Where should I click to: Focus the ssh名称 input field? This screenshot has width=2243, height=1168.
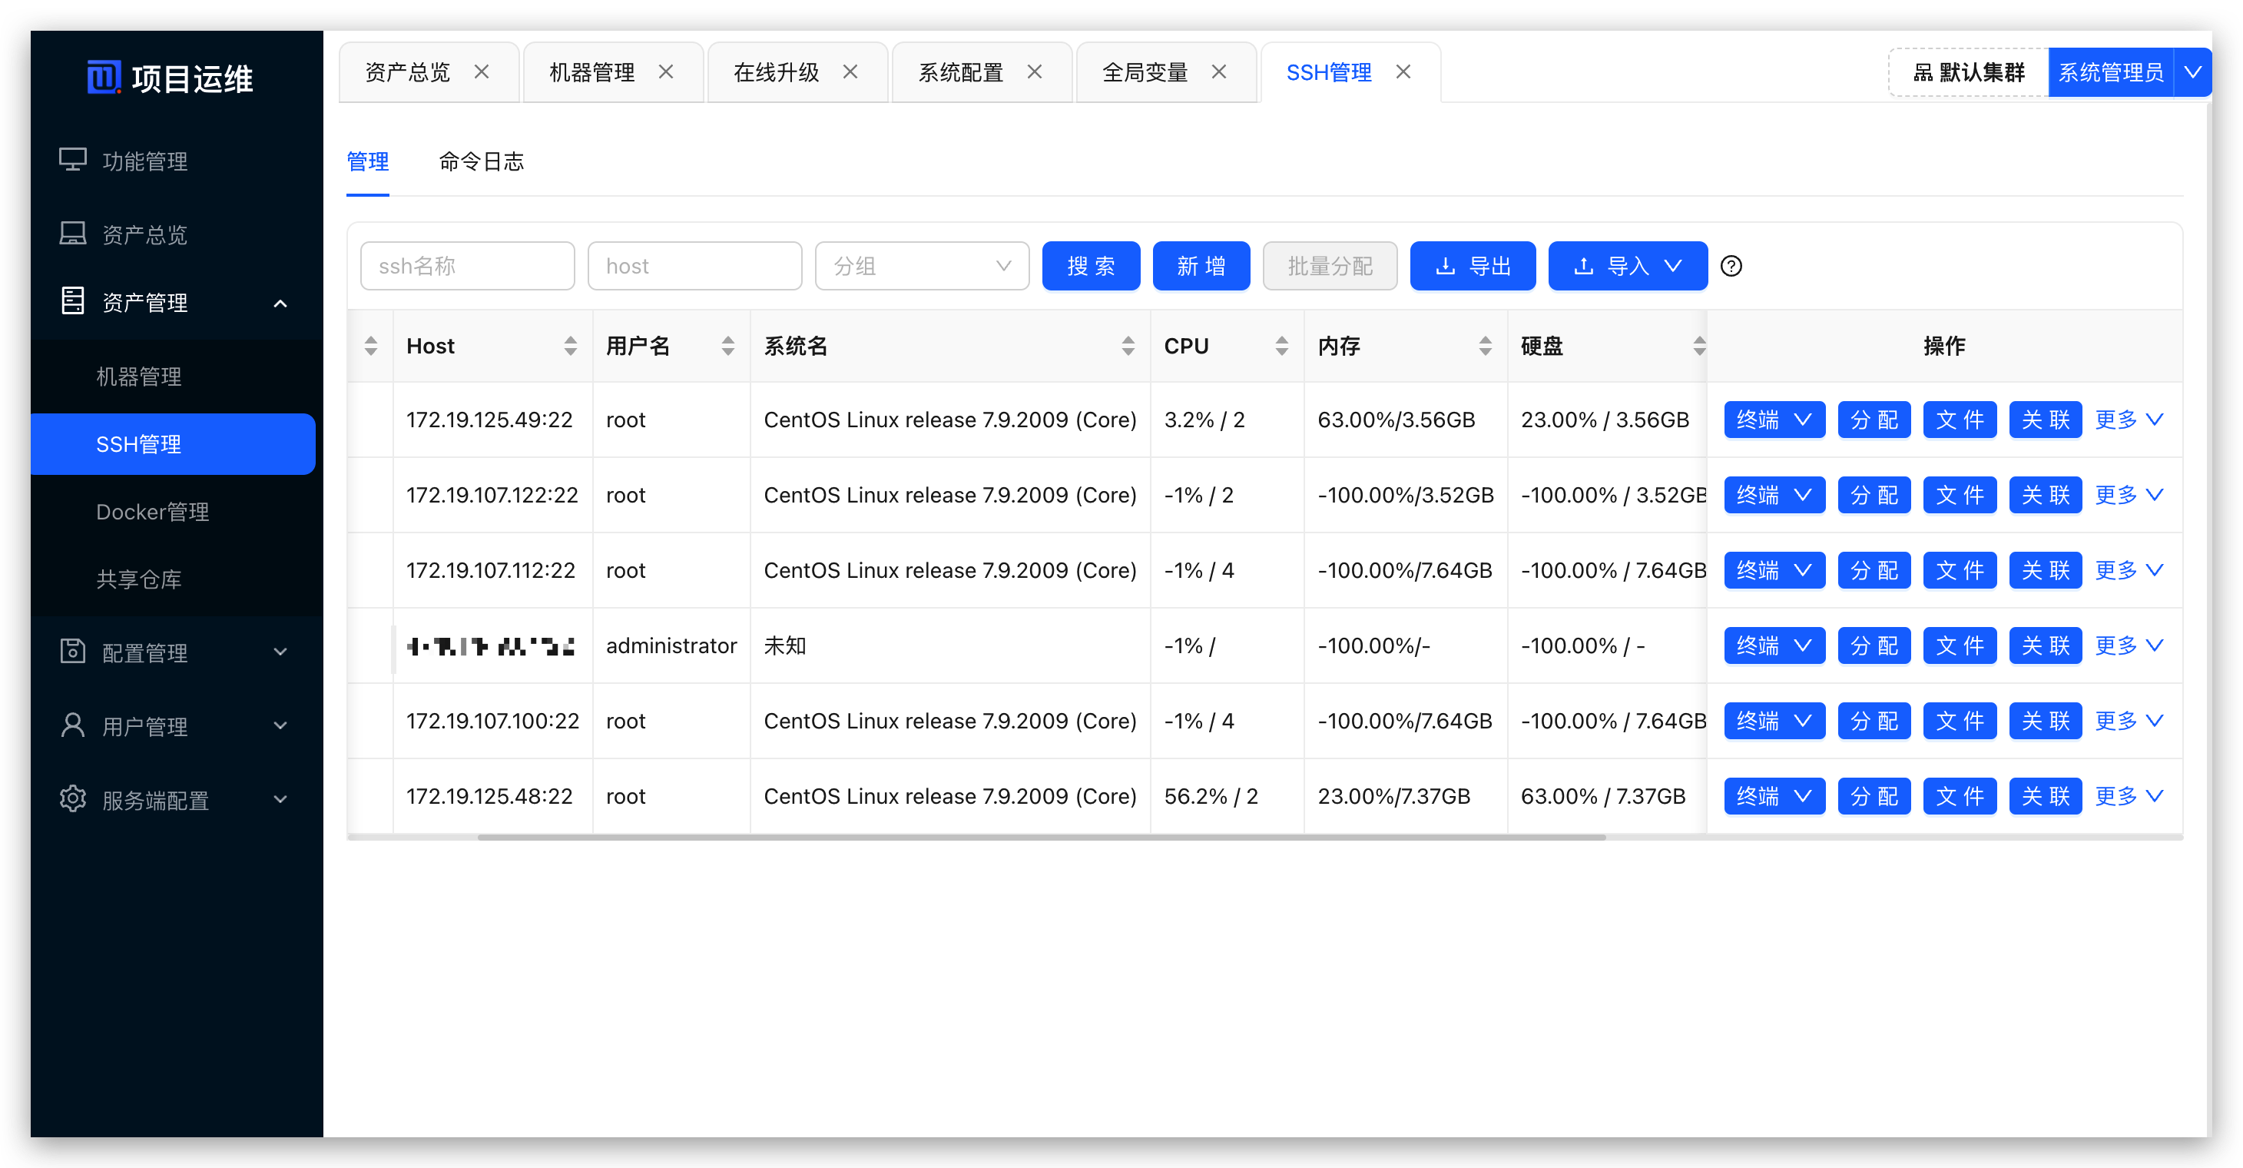467,267
